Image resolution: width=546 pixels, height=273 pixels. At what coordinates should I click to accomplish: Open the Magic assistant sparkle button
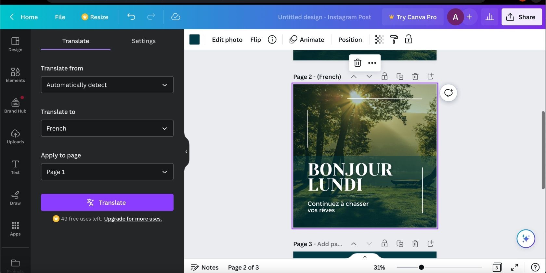click(526, 239)
